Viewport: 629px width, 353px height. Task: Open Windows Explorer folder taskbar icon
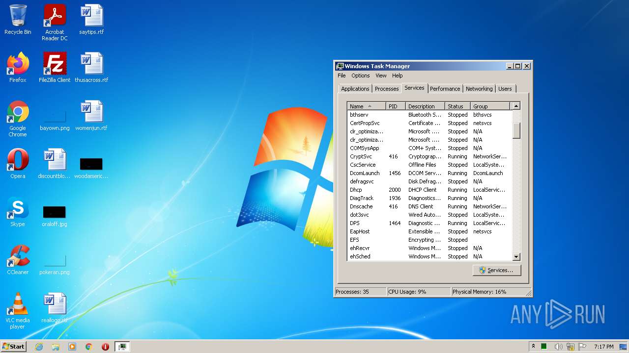pos(56,347)
